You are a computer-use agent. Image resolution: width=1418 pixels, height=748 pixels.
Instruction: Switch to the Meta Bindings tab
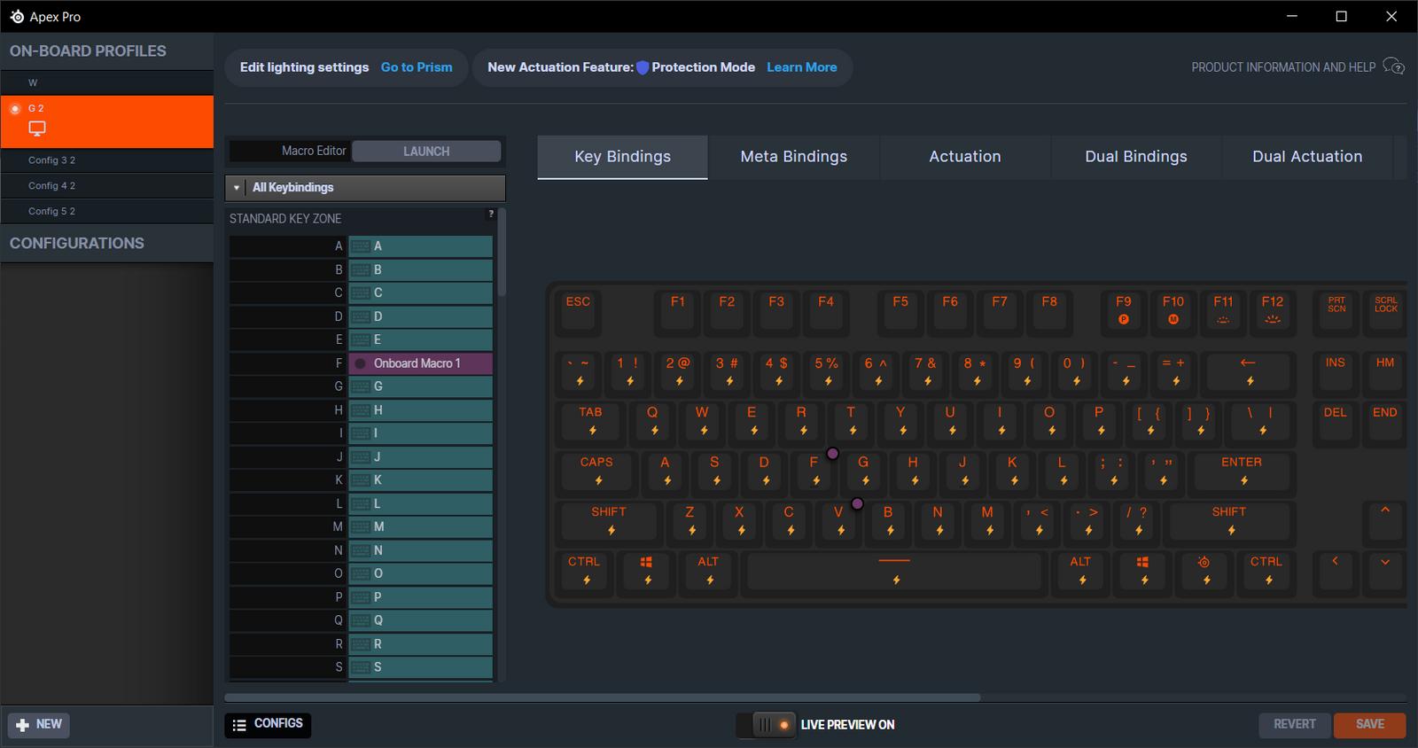[x=794, y=157]
